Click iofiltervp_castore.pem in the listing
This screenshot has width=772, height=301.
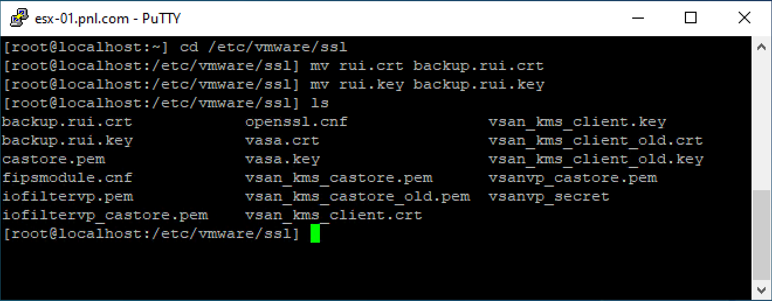[105, 215]
